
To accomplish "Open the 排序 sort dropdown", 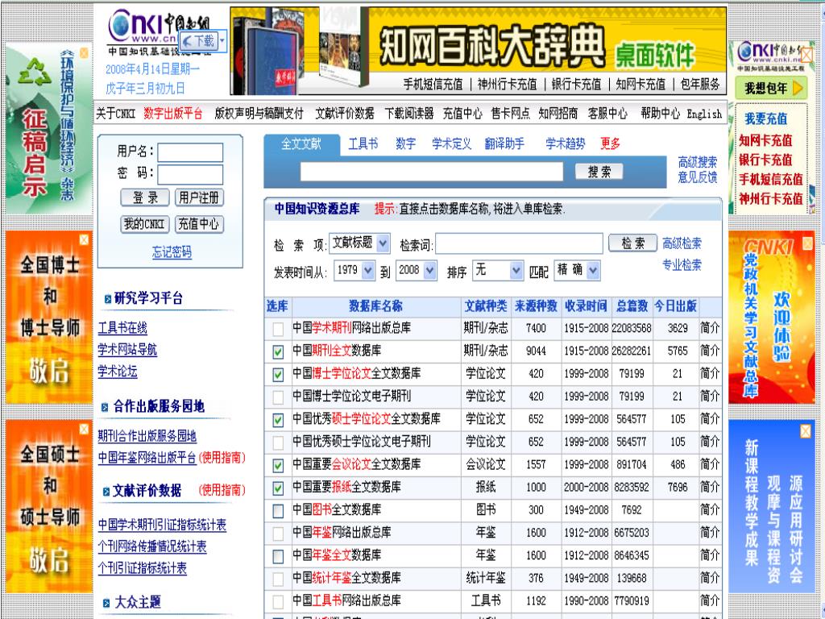I will [x=498, y=271].
